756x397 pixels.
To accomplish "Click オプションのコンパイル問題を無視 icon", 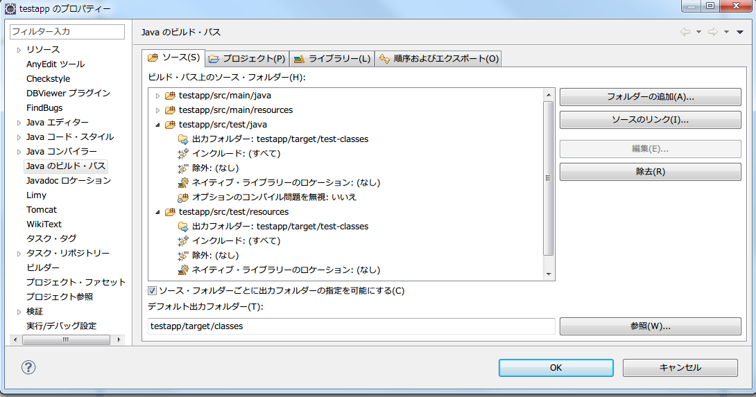I will coord(183,197).
